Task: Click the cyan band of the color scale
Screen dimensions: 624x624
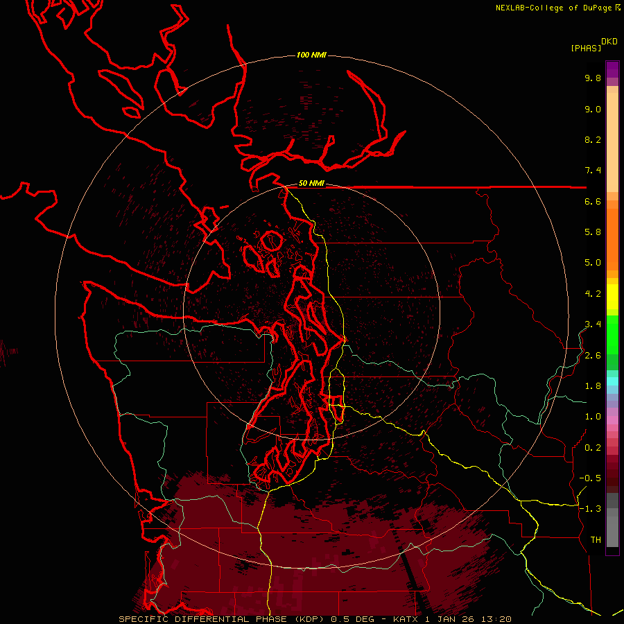Action: 612,381
